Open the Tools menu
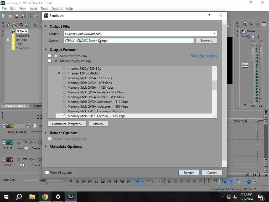The height and width of the screenshot is (202, 269). tap(44, 9)
